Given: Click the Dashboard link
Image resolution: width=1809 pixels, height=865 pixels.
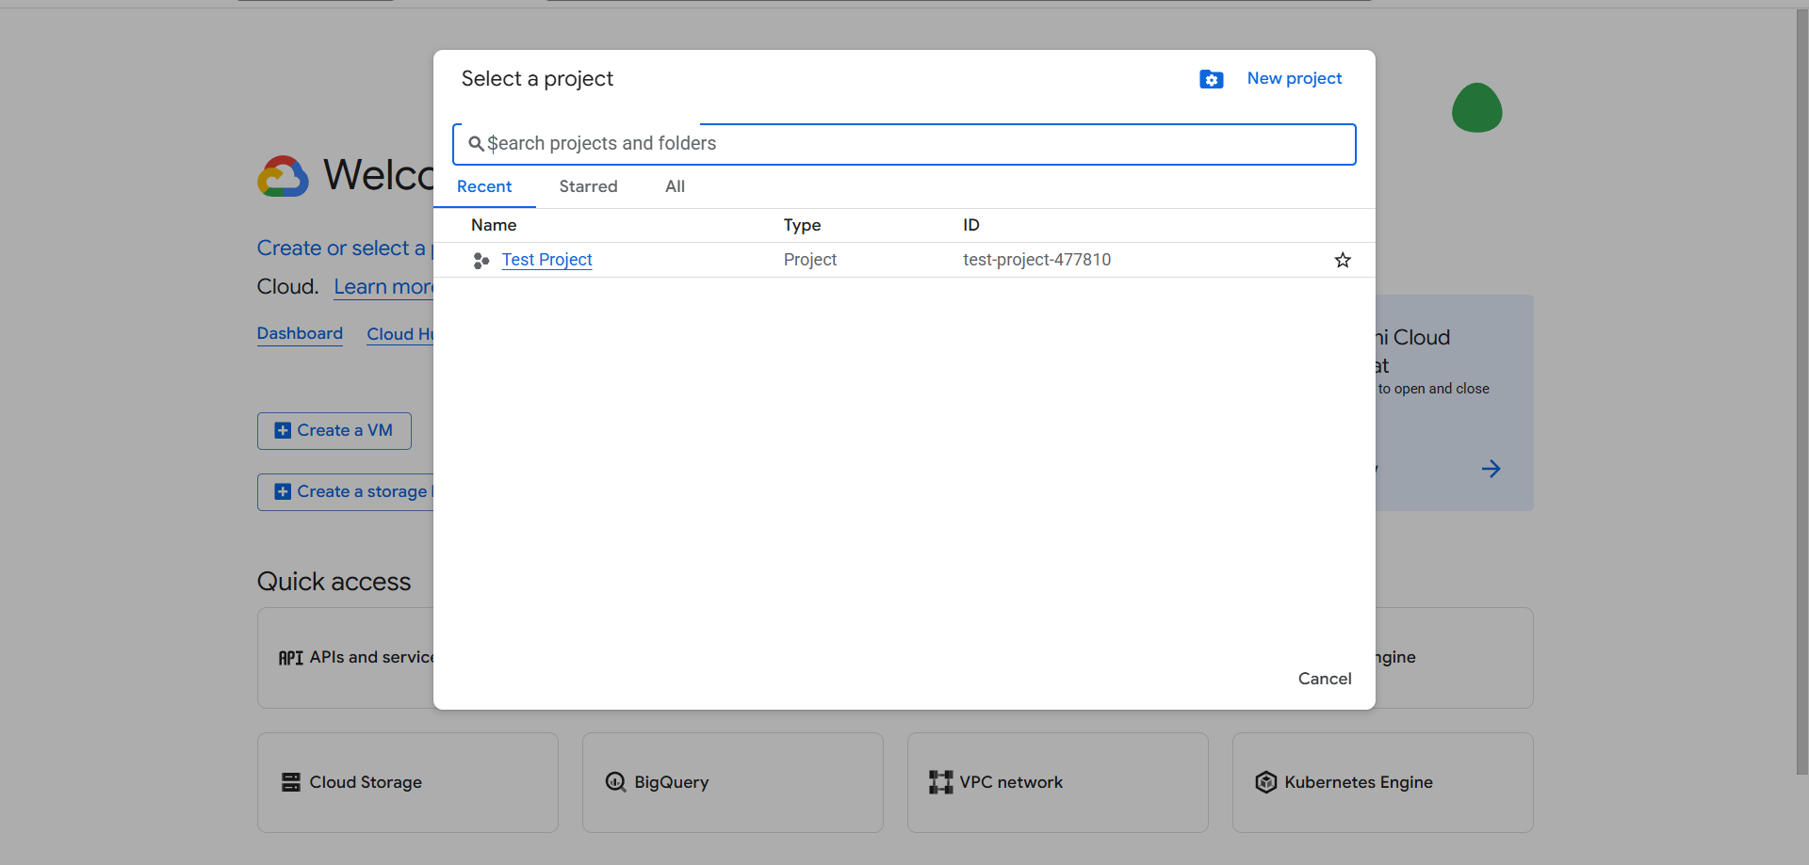Looking at the screenshot, I should (300, 334).
